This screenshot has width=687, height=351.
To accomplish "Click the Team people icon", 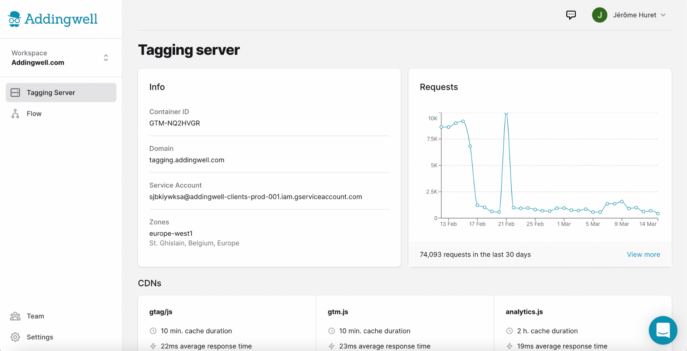I will 15,316.
